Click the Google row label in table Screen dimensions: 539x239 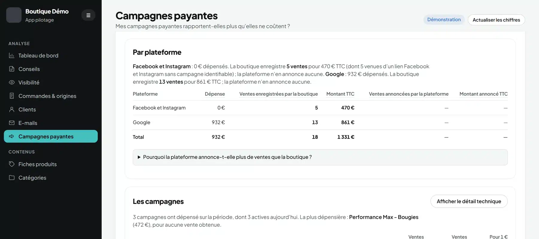click(142, 122)
